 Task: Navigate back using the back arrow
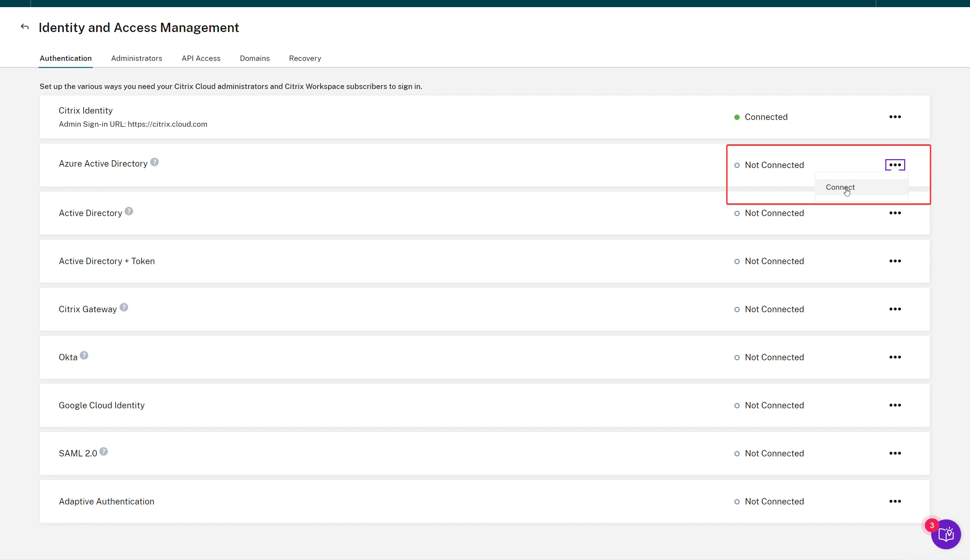pyautogui.click(x=25, y=27)
